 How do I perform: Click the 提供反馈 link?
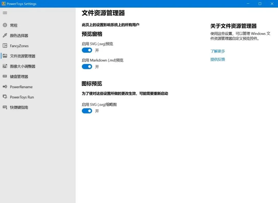click(218, 59)
